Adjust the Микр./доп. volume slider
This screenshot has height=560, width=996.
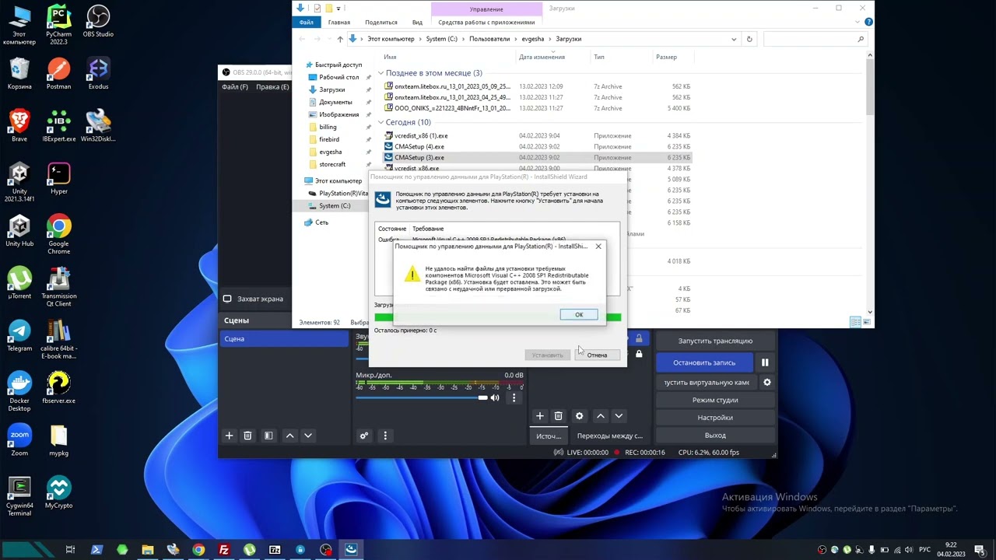(x=421, y=397)
